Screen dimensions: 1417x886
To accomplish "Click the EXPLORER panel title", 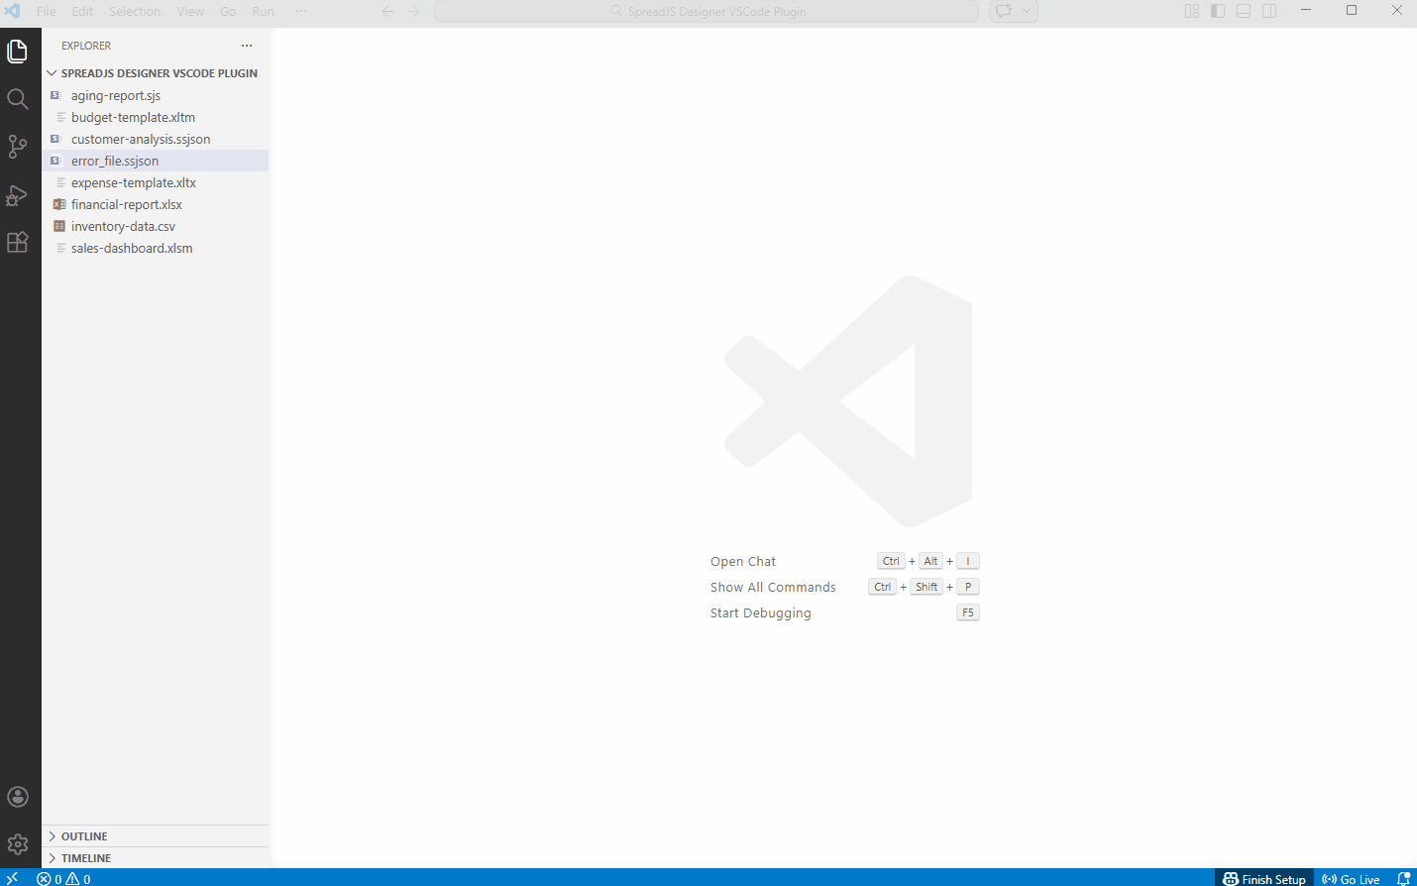I will click(x=86, y=46).
